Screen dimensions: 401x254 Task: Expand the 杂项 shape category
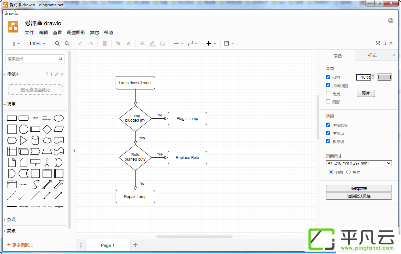pos(11,220)
